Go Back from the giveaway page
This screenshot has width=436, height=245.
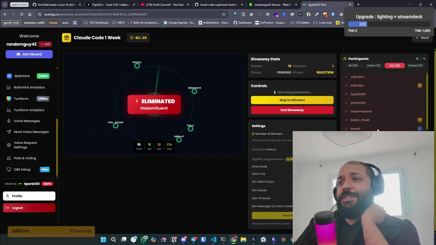[422, 38]
